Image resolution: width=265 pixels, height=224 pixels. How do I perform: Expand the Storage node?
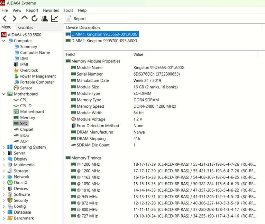[x=4, y=171]
